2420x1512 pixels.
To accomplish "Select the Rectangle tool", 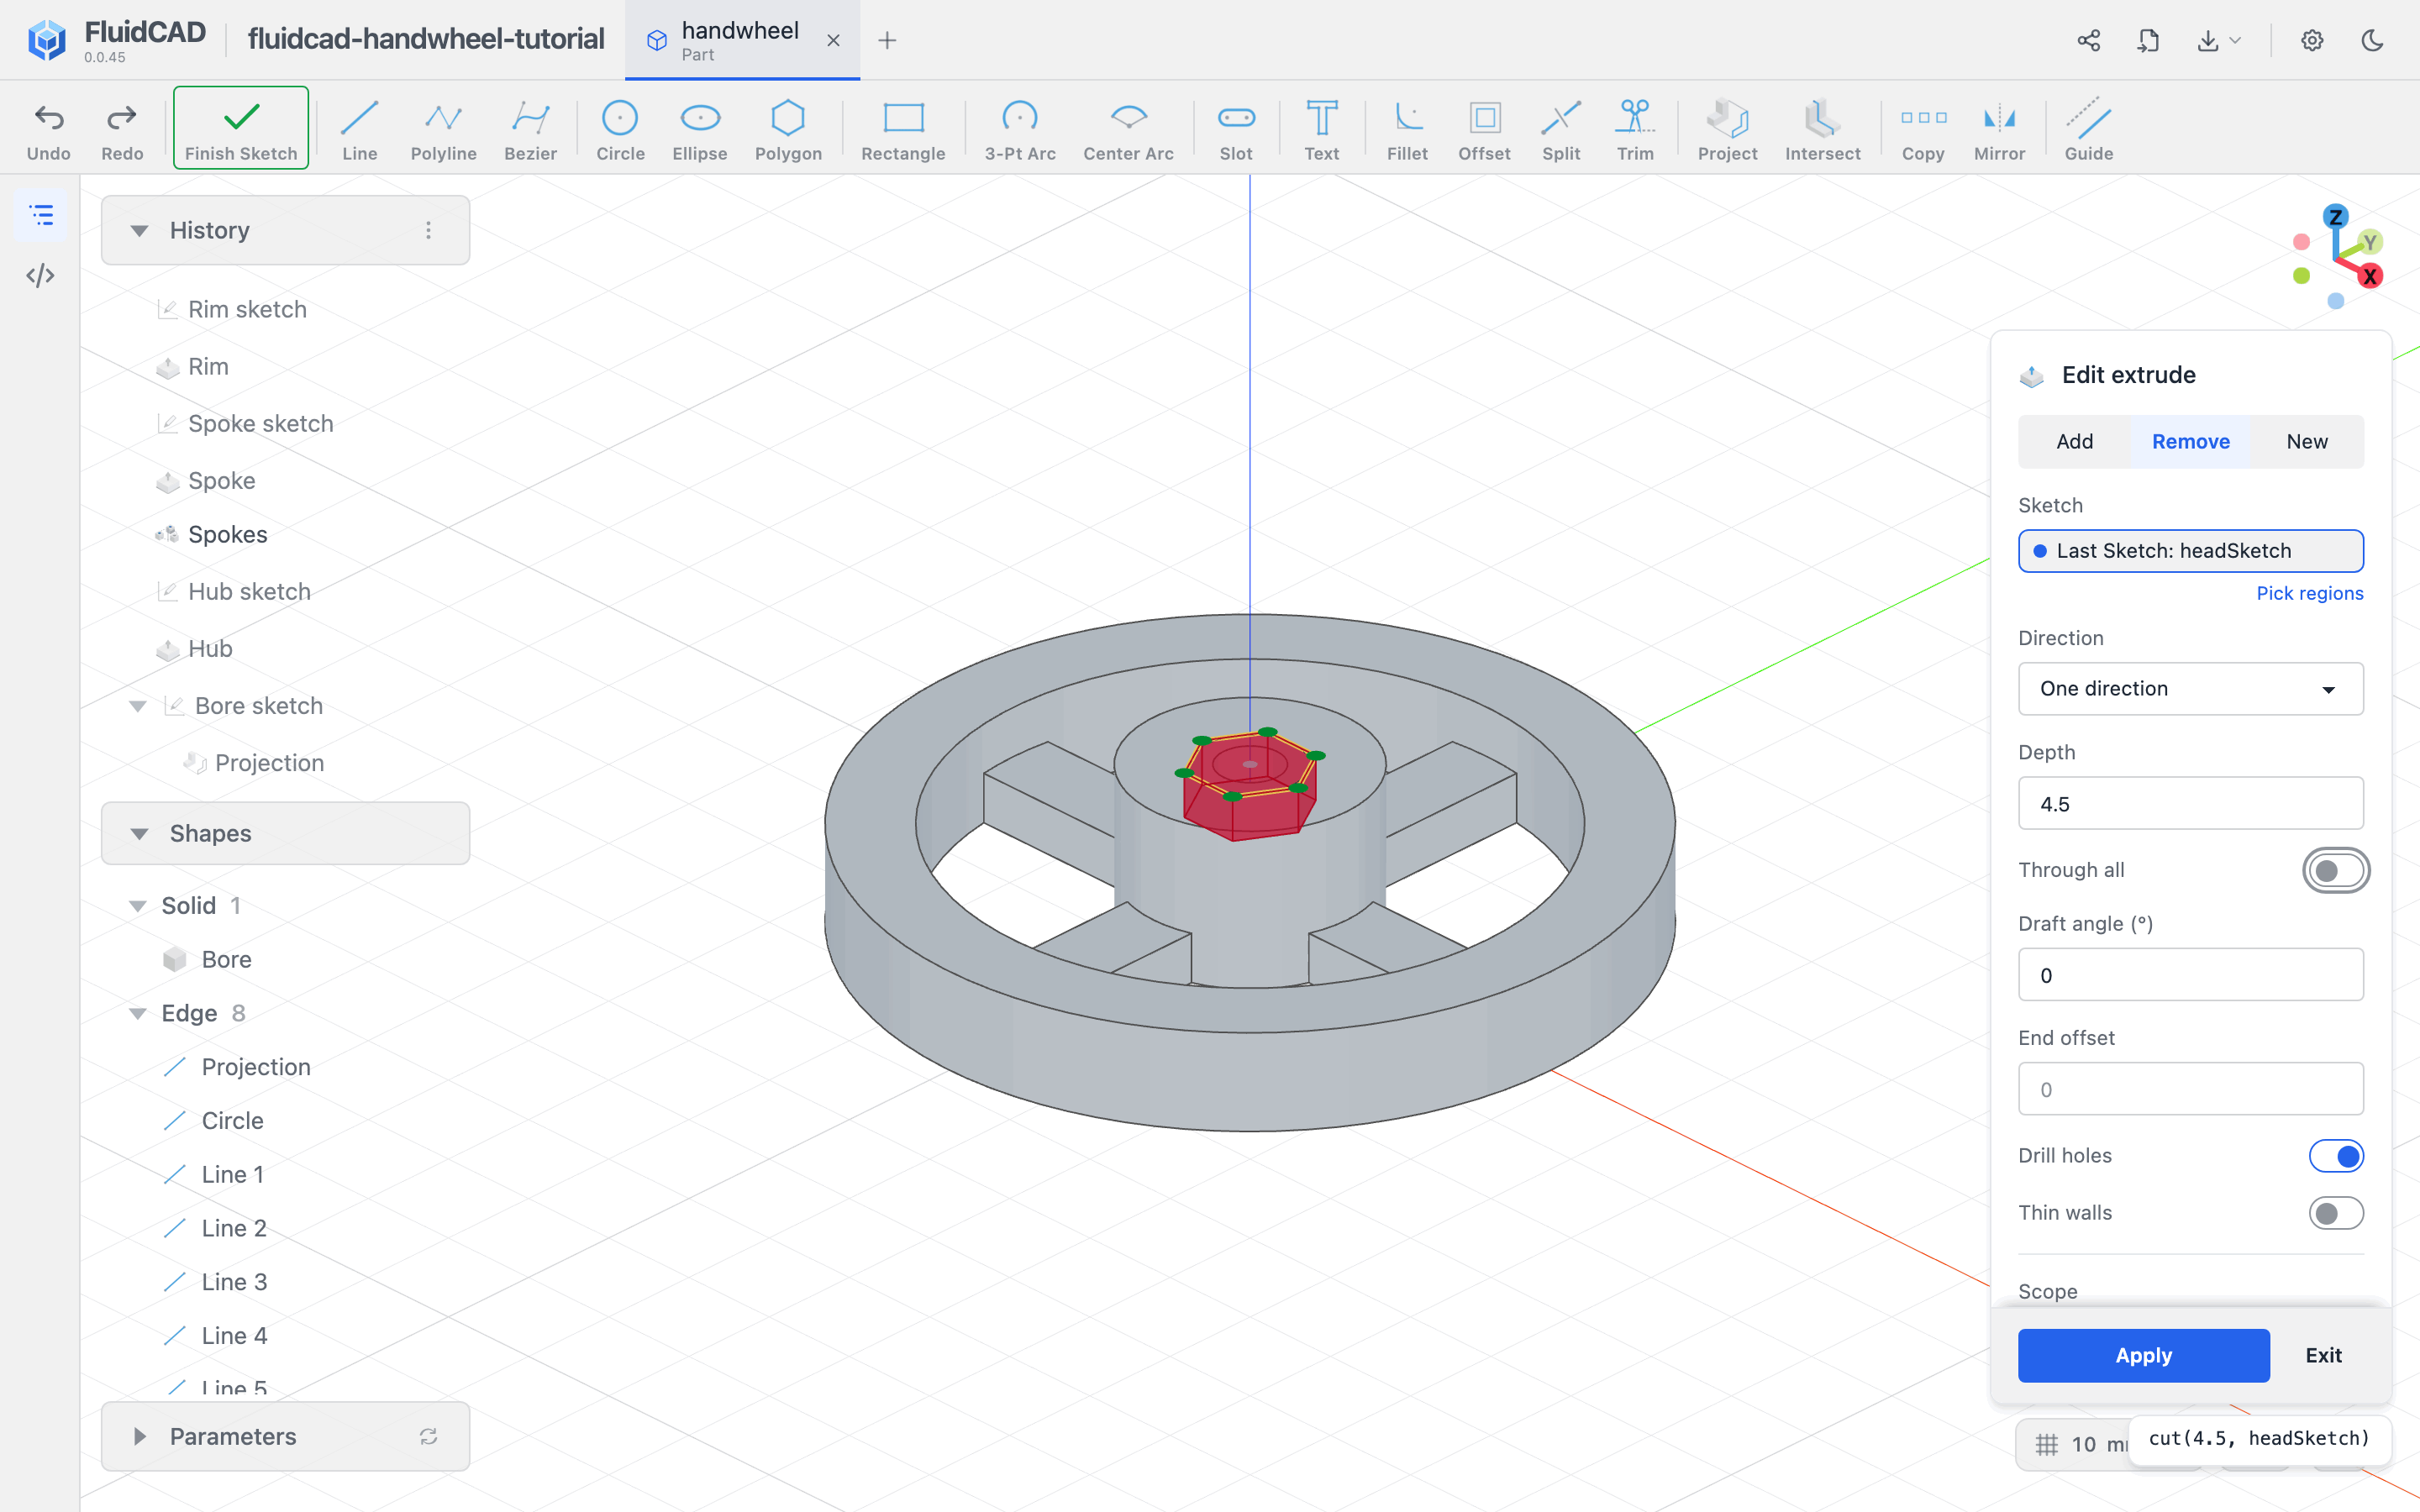I will click(903, 130).
